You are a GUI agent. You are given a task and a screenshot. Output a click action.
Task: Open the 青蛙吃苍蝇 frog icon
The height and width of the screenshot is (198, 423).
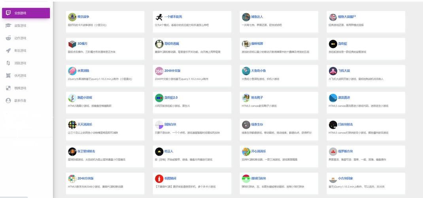point(159,44)
